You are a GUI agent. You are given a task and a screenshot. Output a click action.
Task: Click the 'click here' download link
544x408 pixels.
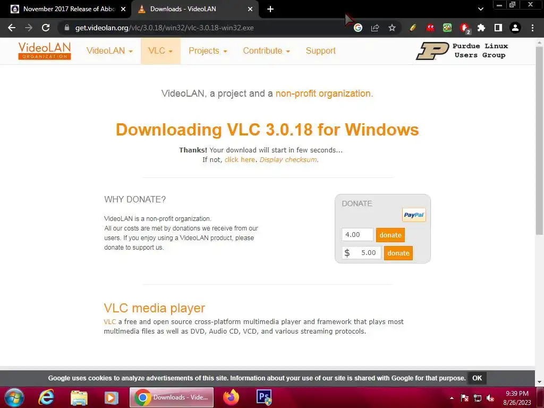[x=240, y=159]
